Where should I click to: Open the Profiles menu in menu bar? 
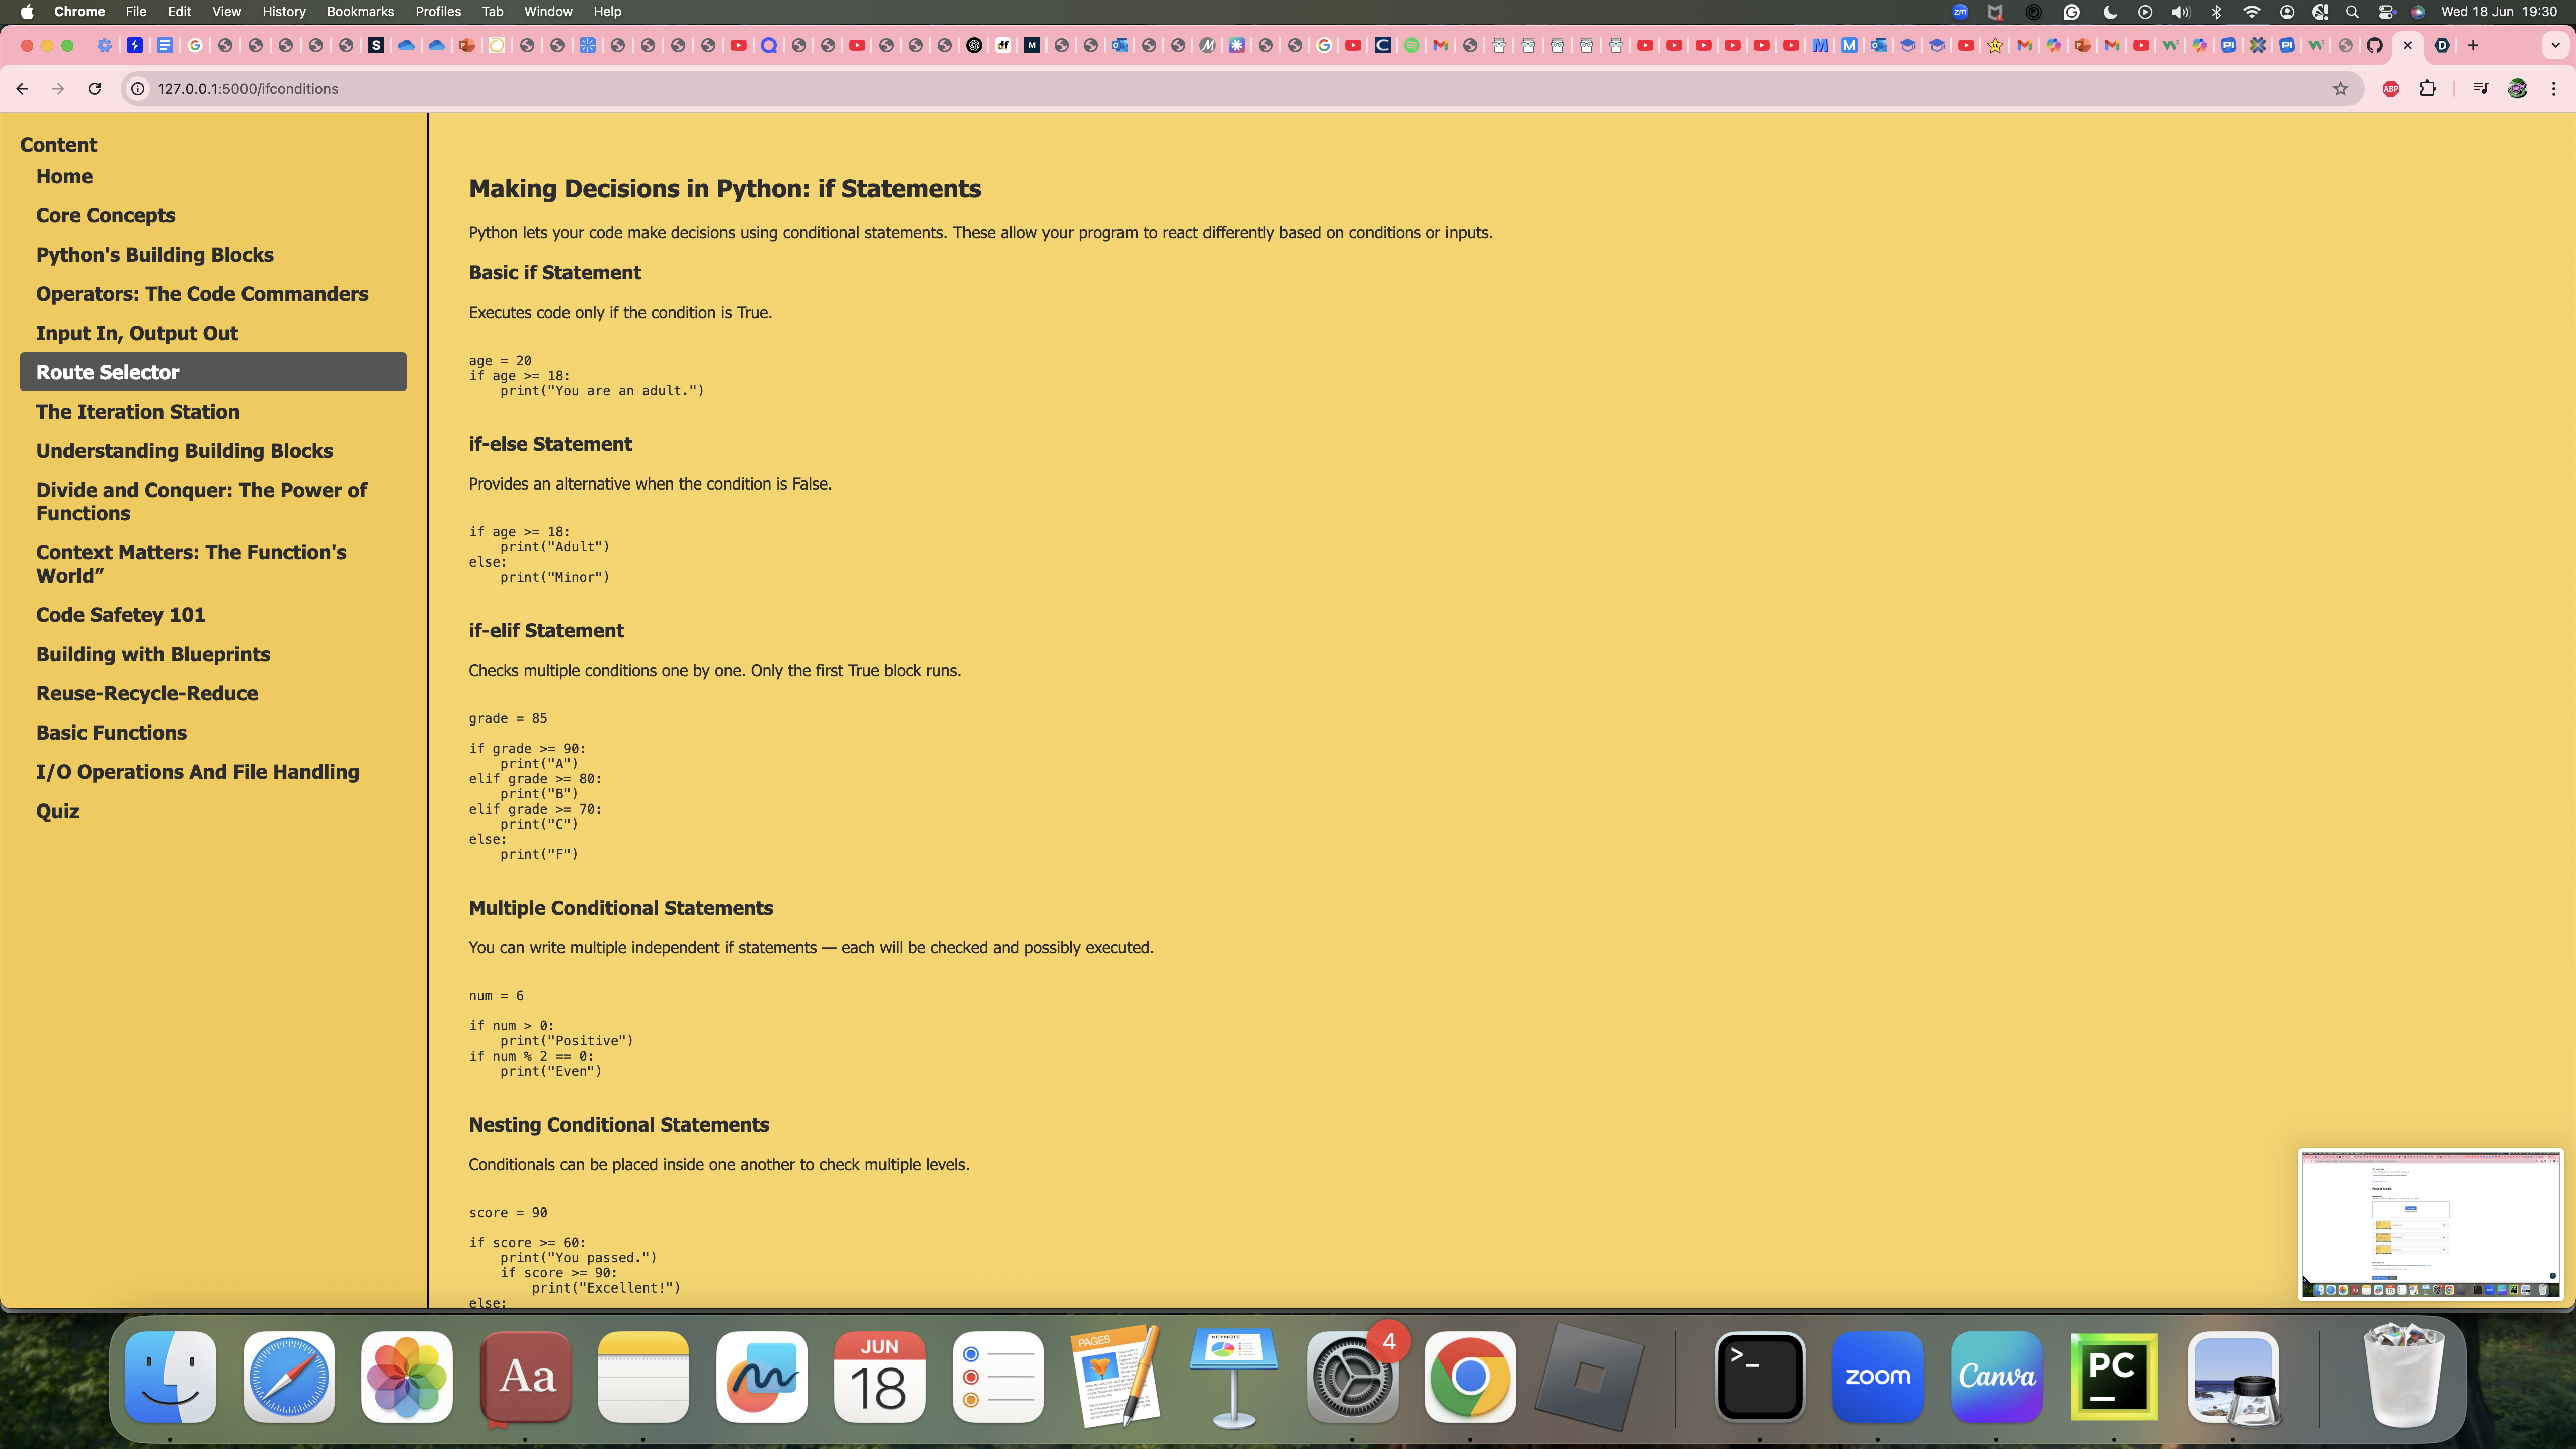click(438, 11)
